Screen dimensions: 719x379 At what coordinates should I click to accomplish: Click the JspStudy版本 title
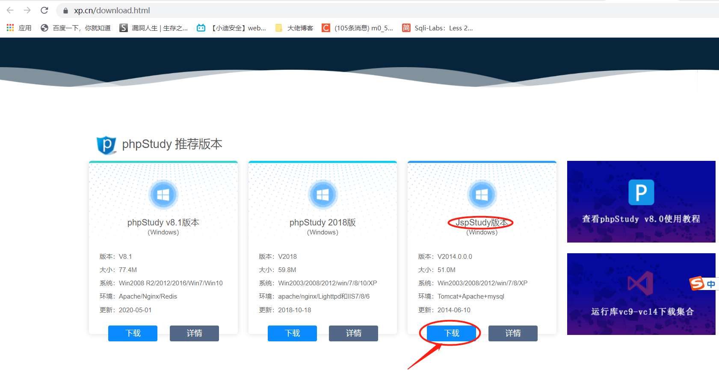click(x=482, y=222)
